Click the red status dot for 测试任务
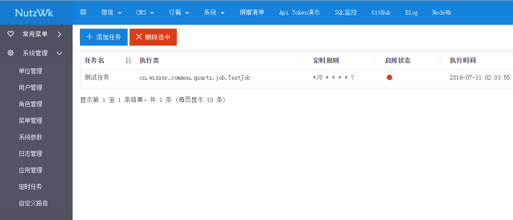The width and height of the screenshot is (513, 220). (389, 78)
